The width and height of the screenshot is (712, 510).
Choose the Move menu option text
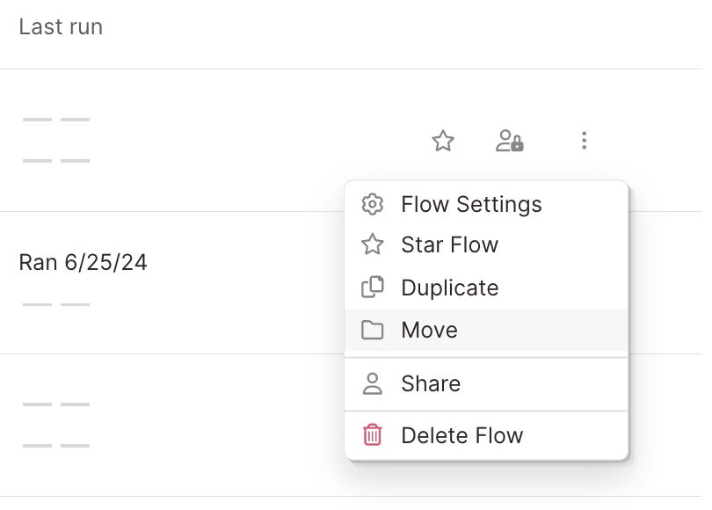click(429, 331)
